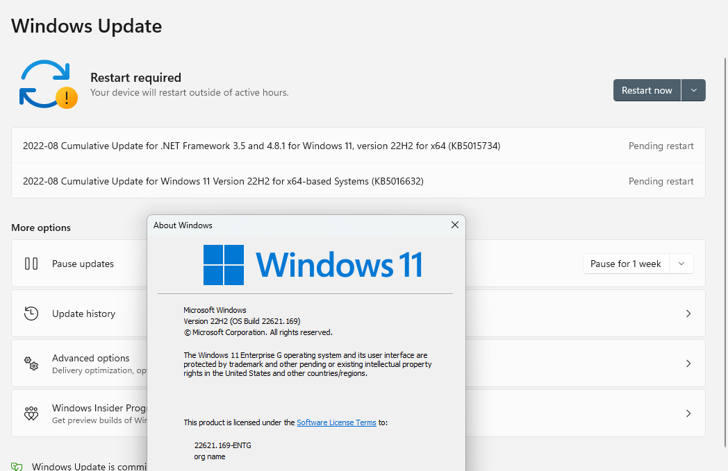Close the About Windows dialog
This screenshot has width=728, height=471.
pyautogui.click(x=454, y=225)
